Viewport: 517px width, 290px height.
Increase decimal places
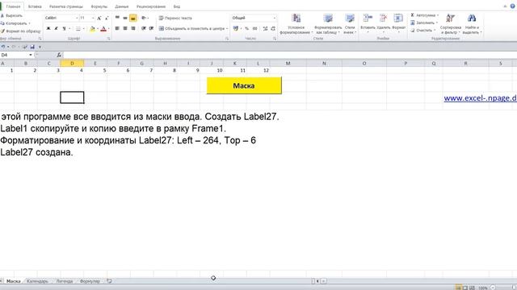click(x=265, y=29)
